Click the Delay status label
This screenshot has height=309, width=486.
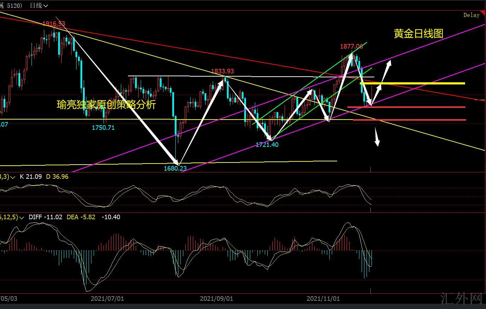(471, 15)
